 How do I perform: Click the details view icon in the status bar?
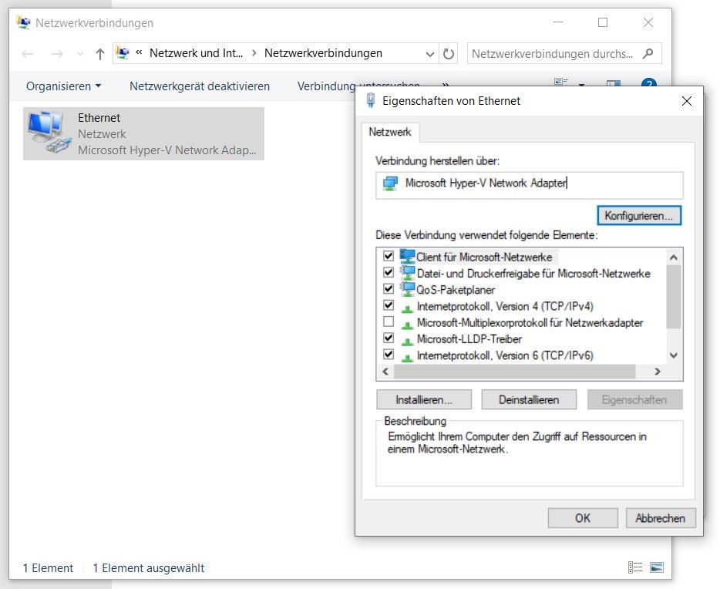[x=635, y=567]
